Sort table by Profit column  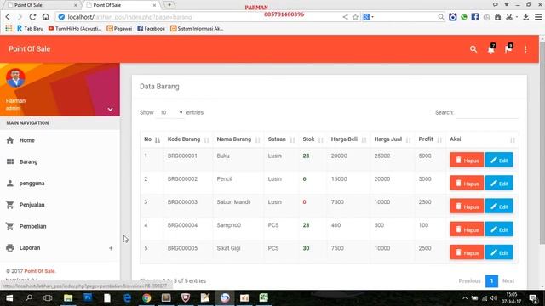coord(429,139)
